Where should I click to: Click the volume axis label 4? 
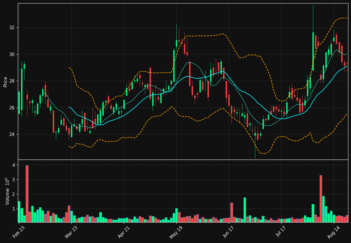[14, 165]
